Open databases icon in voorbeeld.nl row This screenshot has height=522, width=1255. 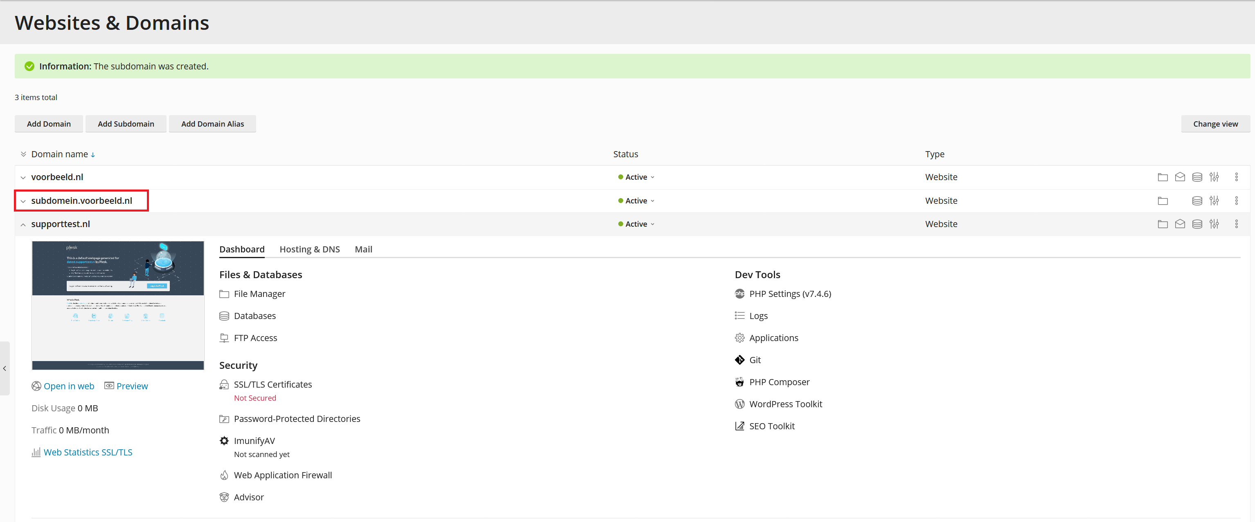click(x=1196, y=177)
